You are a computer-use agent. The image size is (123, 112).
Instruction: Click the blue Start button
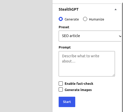[x=67, y=102]
